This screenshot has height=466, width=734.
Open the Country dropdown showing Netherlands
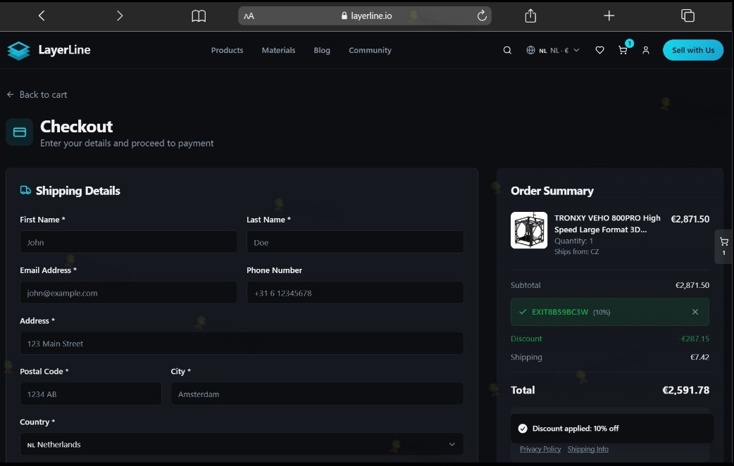tap(242, 444)
